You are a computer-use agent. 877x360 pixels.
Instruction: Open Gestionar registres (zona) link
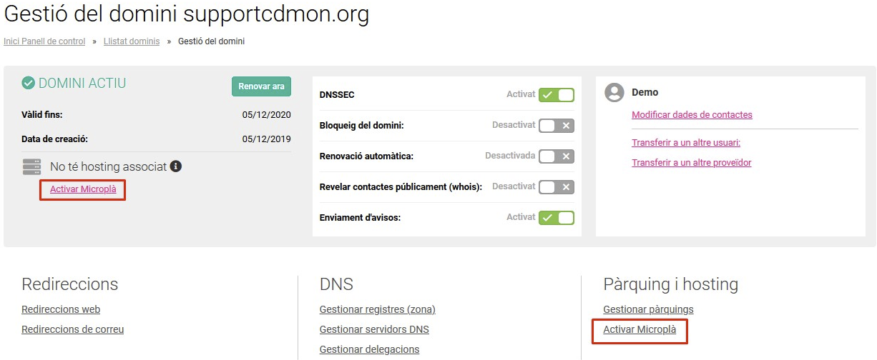pyautogui.click(x=377, y=310)
